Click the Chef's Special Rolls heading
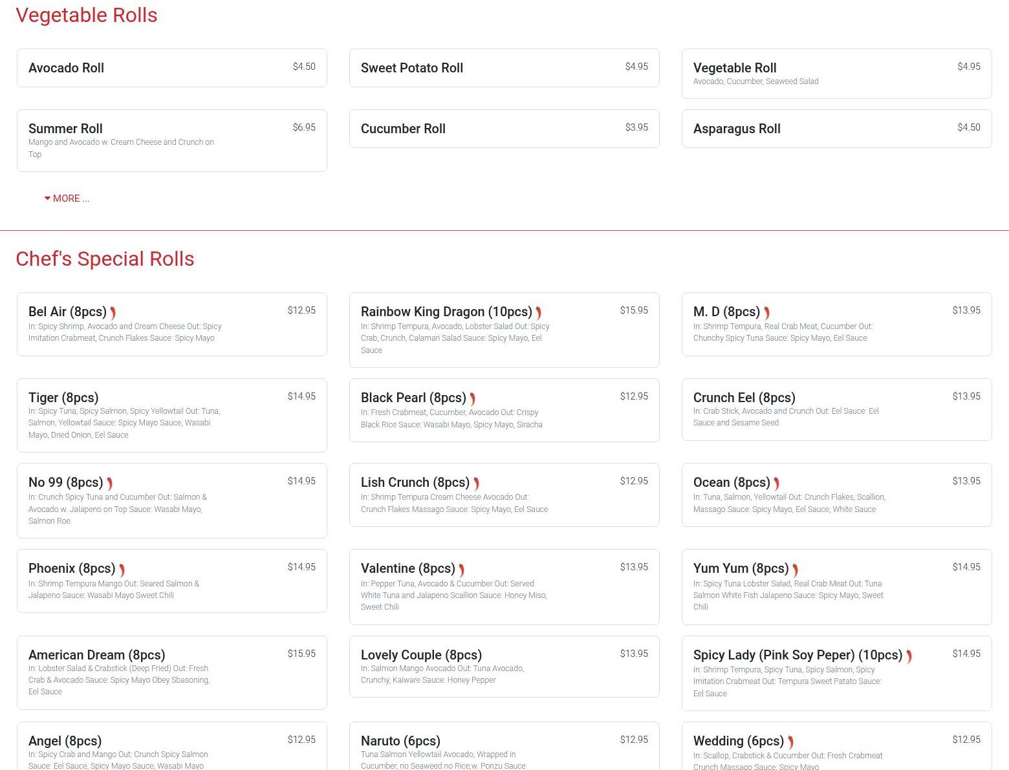 coord(105,259)
